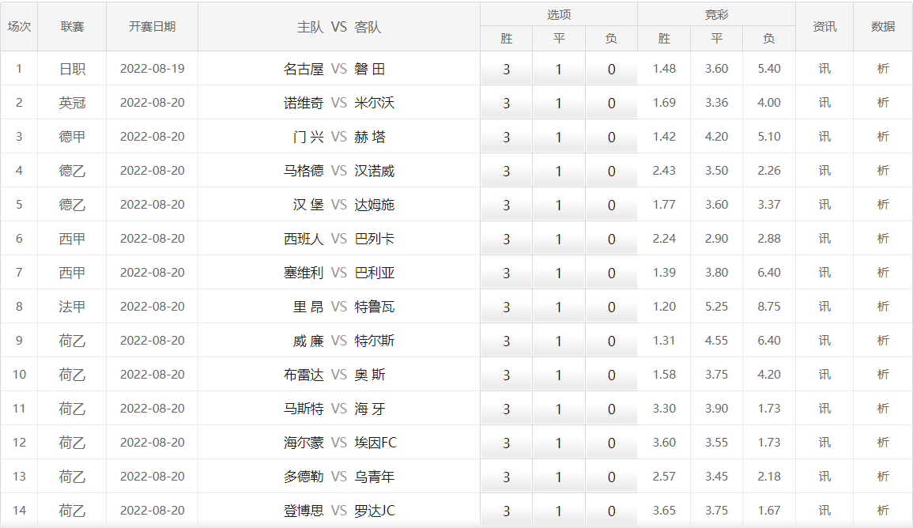Click the 资讯 column header

[x=824, y=27]
